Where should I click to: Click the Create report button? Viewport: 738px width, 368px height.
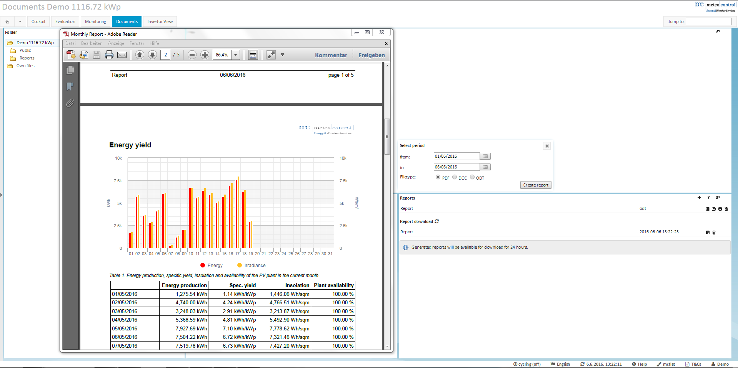tap(536, 185)
